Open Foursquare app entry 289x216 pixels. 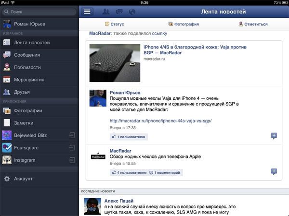point(39,148)
